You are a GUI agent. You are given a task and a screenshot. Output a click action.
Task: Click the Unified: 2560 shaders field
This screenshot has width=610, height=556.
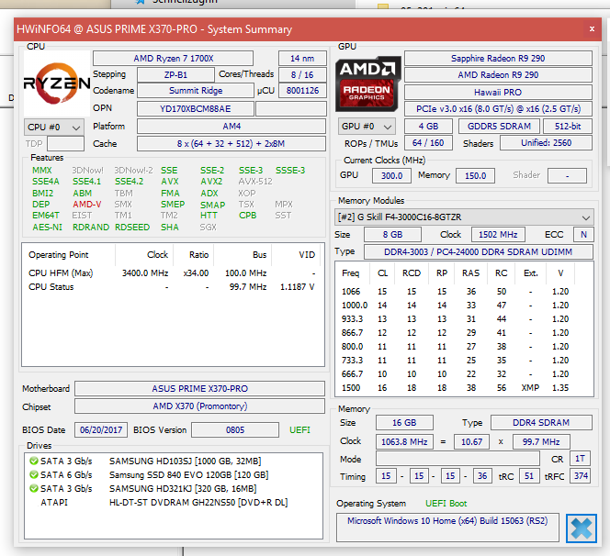(546, 143)
